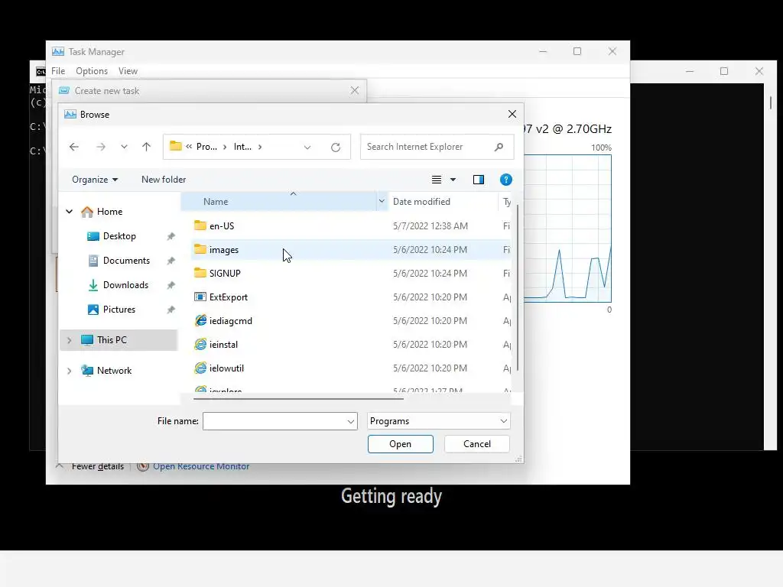Sort by the Name column
The image size is (783, 587).
coord(278,202)
